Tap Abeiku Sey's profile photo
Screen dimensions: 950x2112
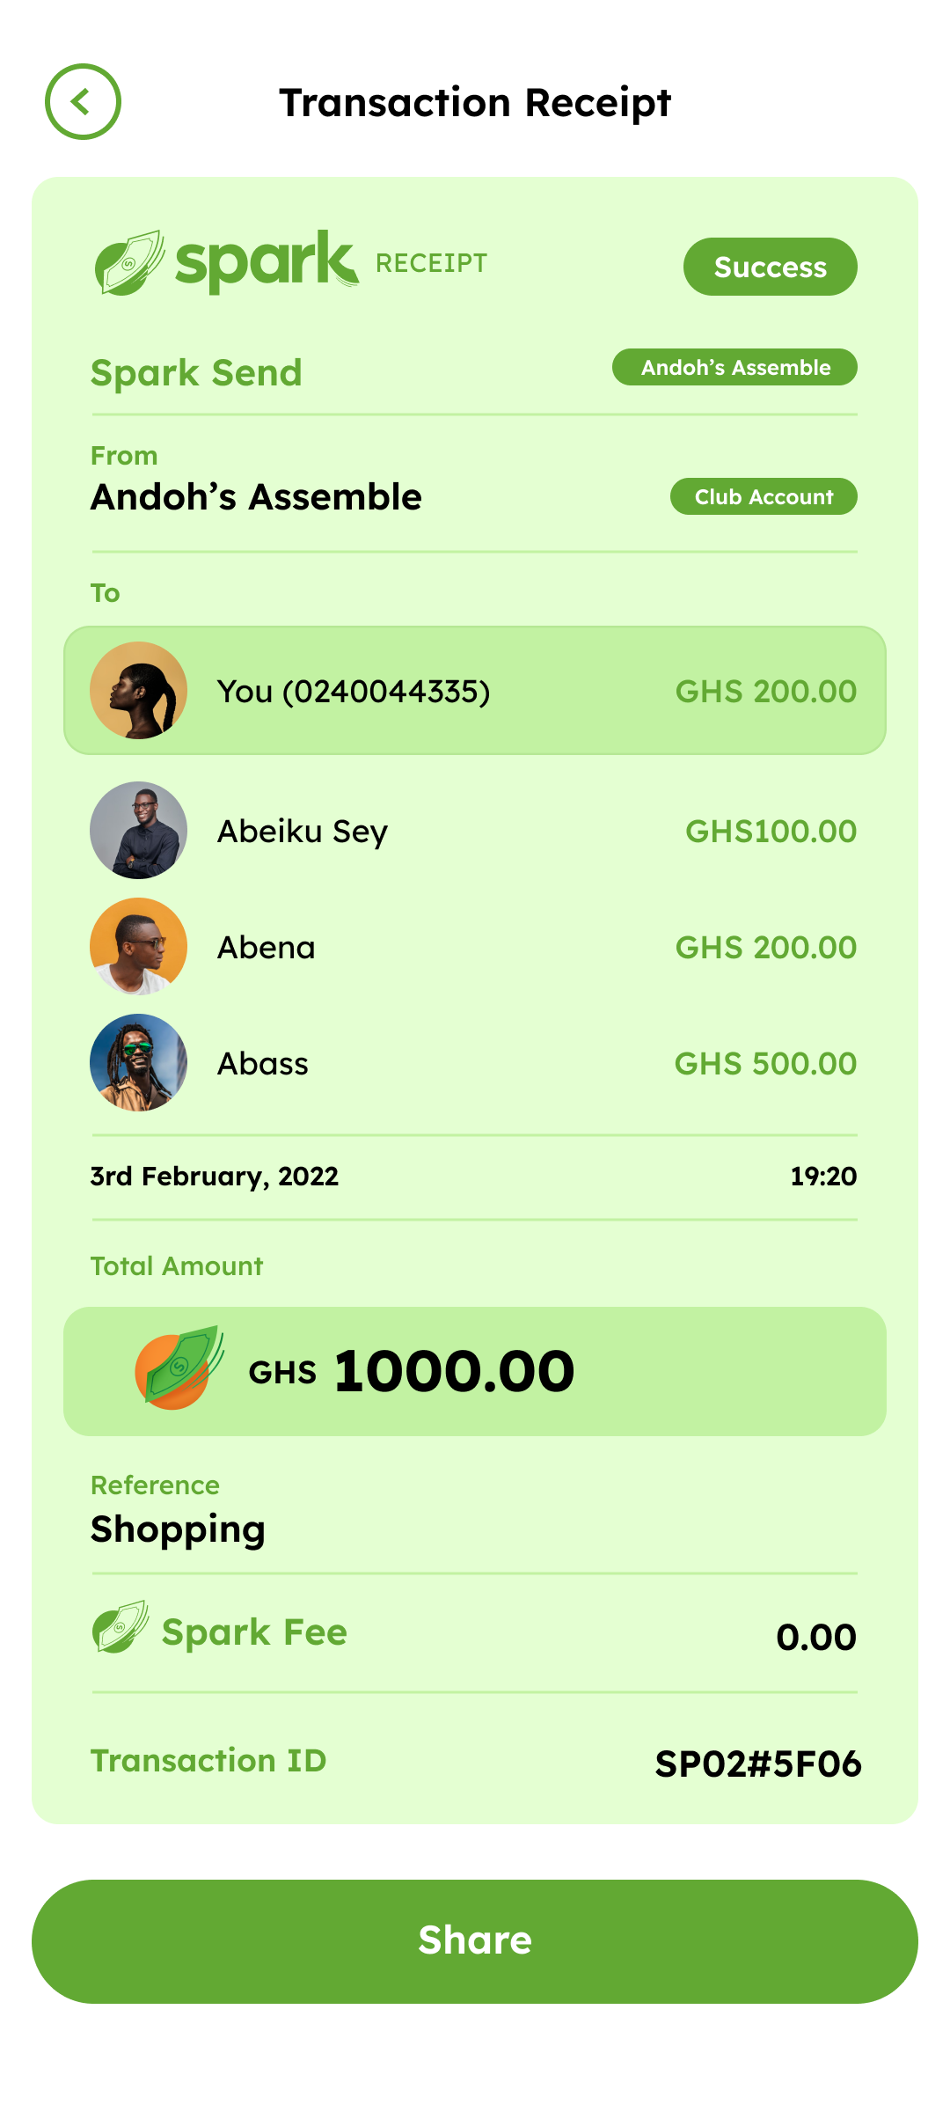point(138,830)
